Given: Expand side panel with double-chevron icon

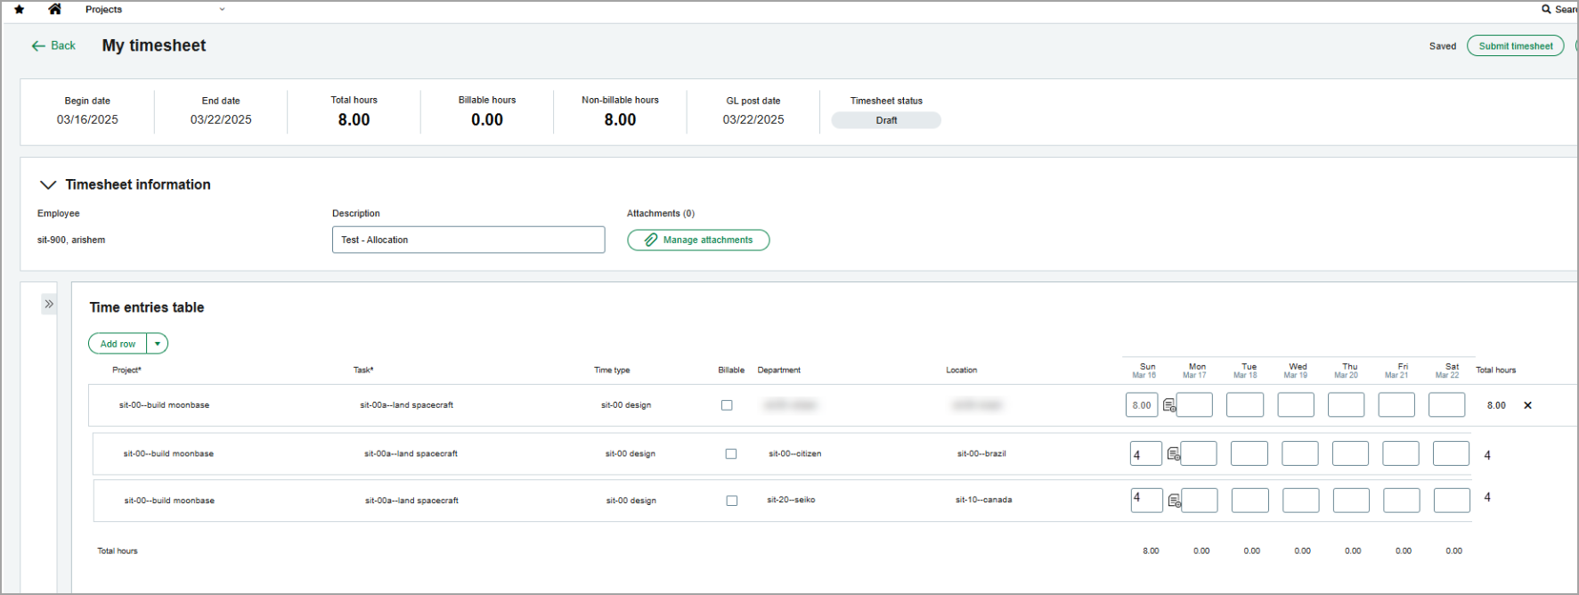Looking at the screenshot, I should point(49,305).
